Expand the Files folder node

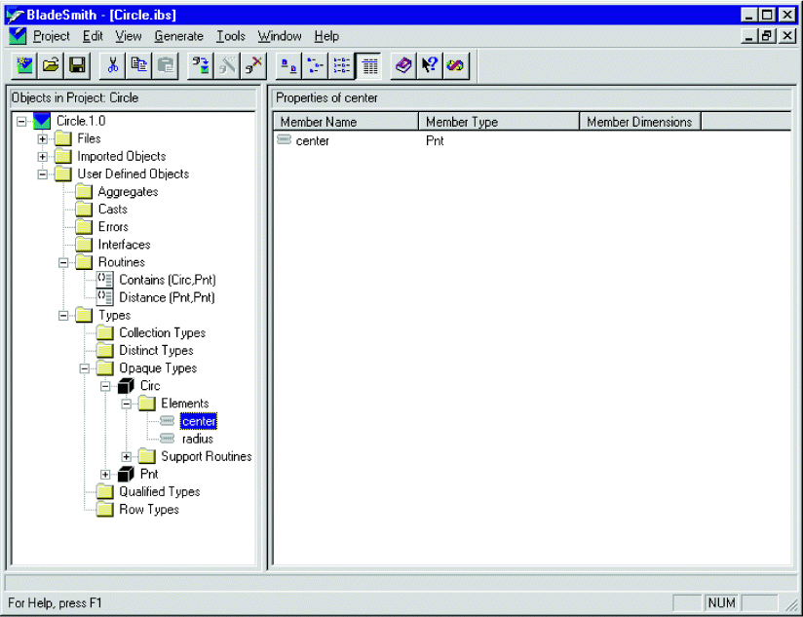tap(43, 138)
